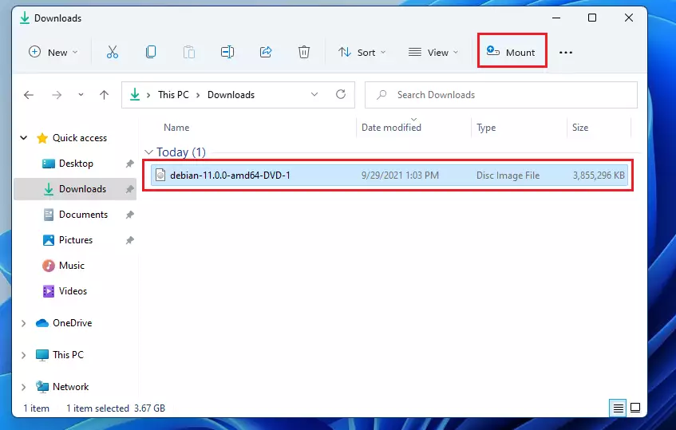Click the 9/29/2021 1:03 PM date cell

click(400, 176)
